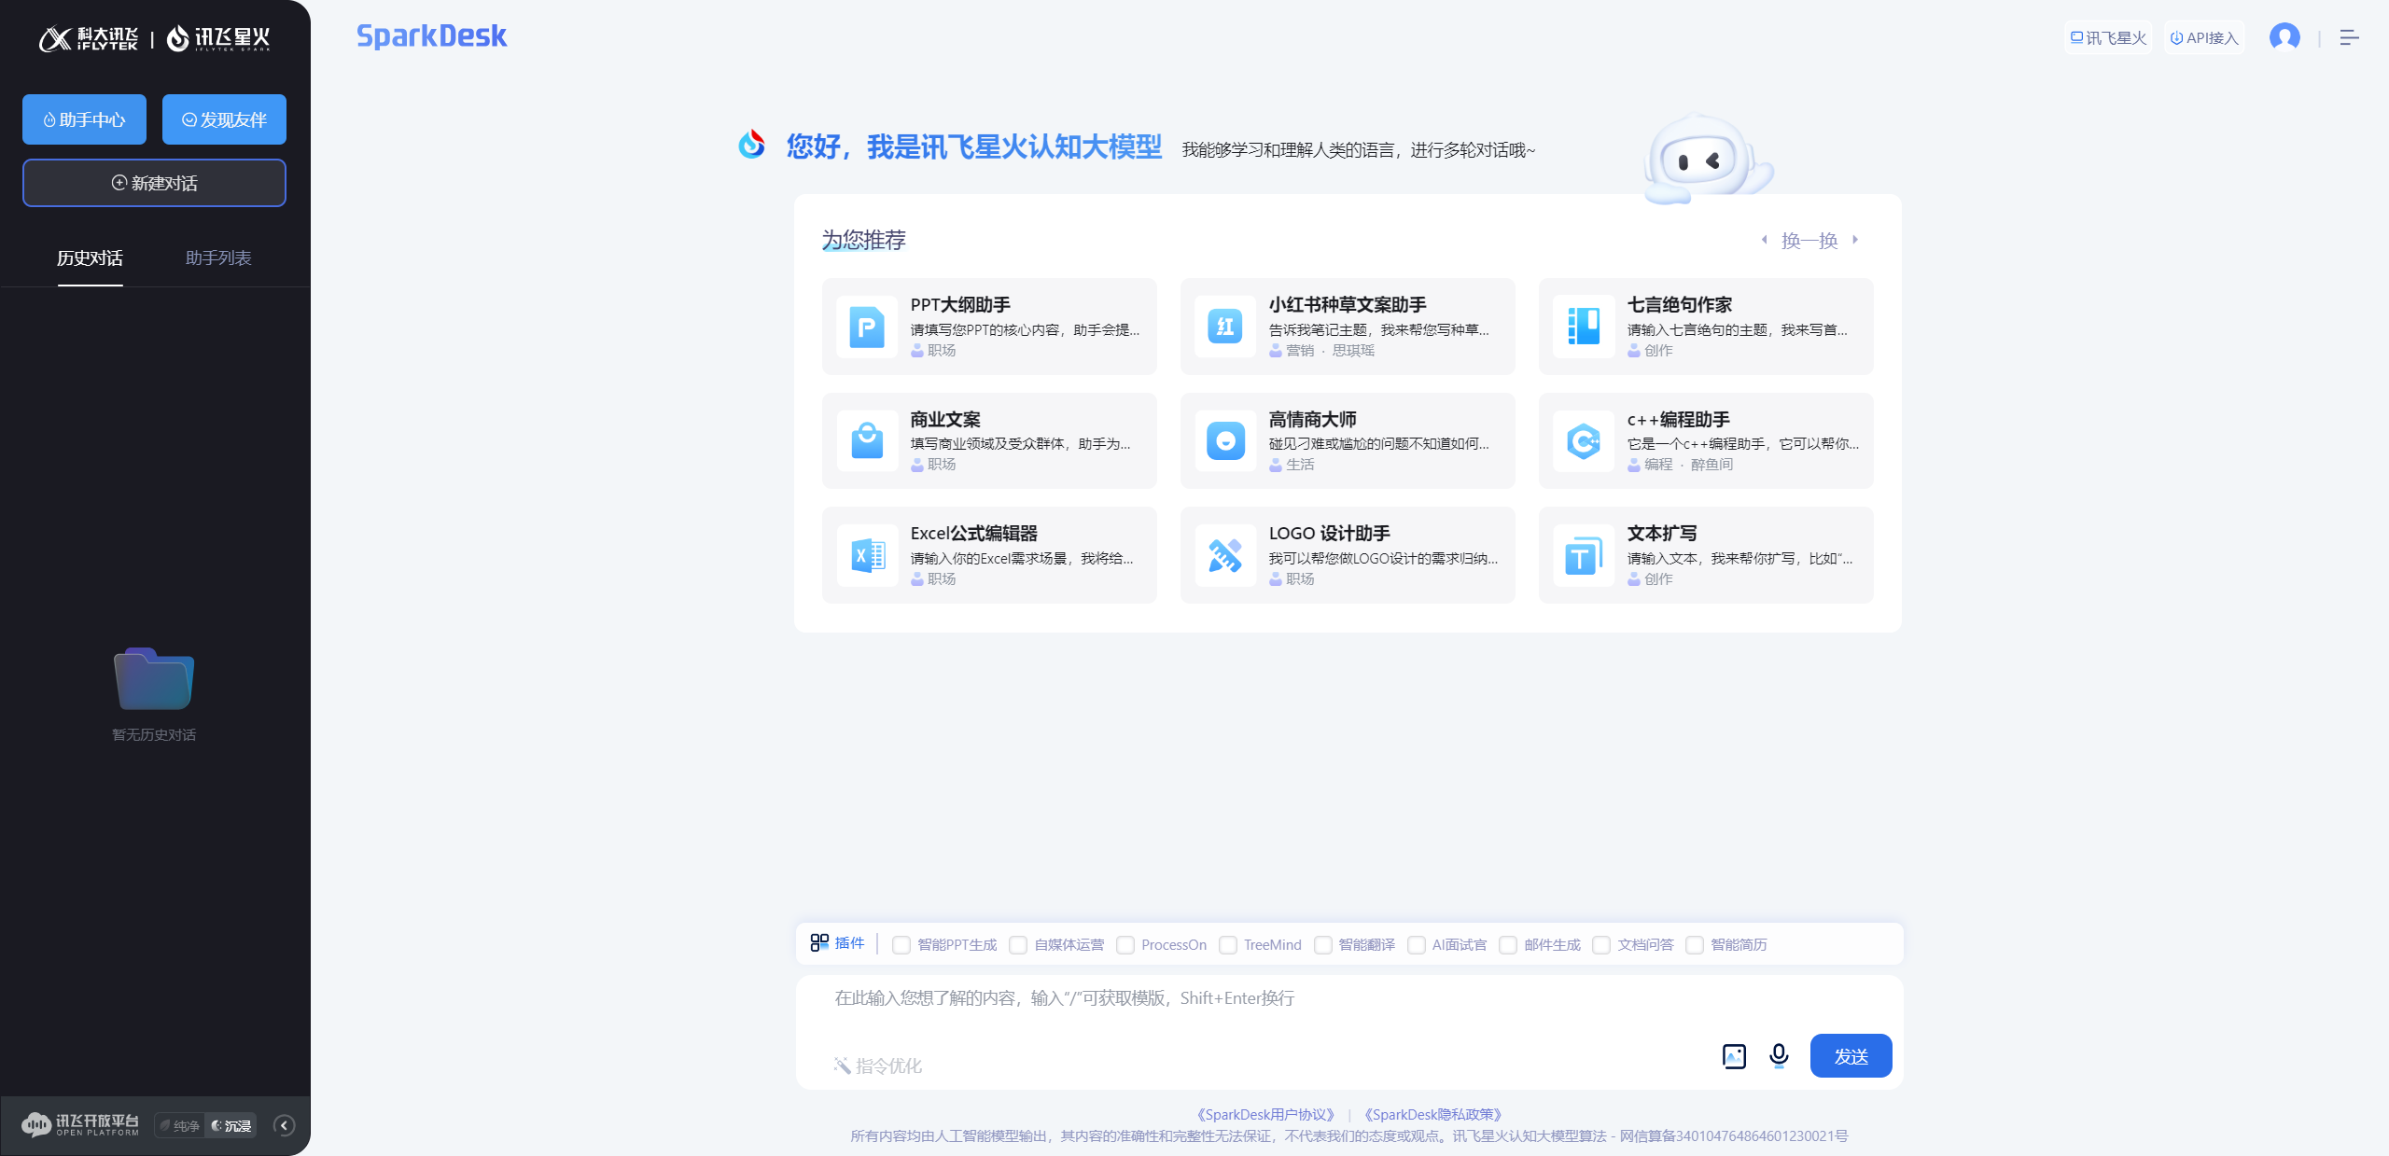Click the 文本扩写 icon

click(x=1584, y=555)
